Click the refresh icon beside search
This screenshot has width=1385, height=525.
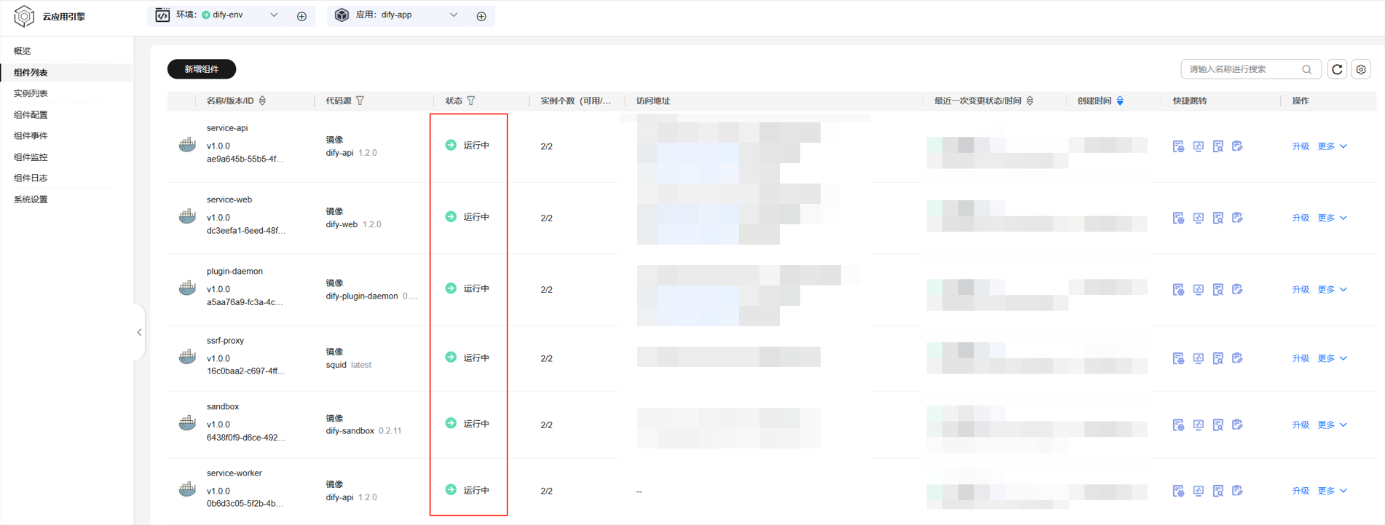click(1337, 69)
